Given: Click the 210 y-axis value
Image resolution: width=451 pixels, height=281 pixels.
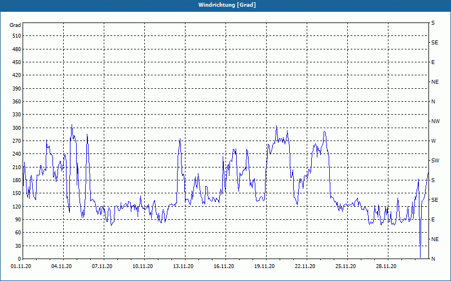Looking at the screenshot, I should 17,167.
